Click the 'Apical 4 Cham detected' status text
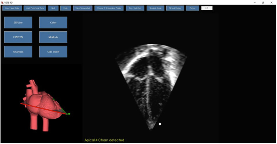 [x=104, y=140]
